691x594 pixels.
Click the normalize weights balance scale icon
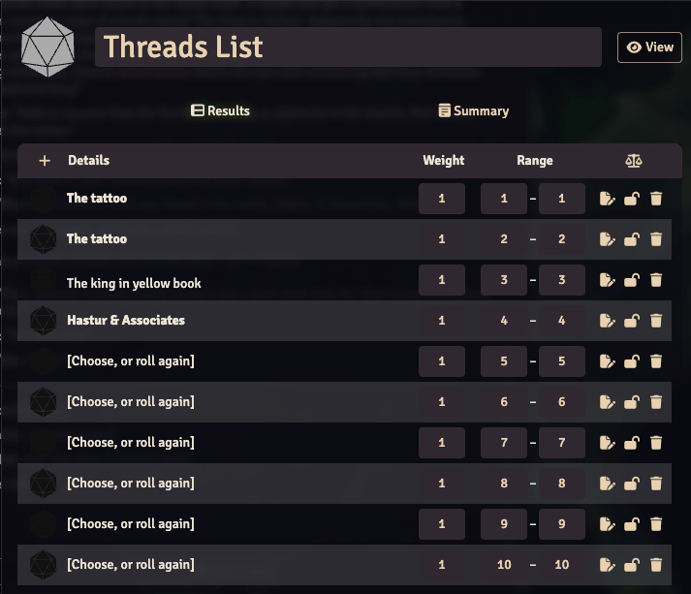(634, 161)
